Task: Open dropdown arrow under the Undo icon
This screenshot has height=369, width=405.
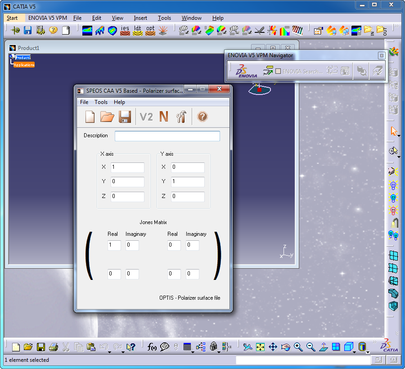Action: [x=109, y=352]
